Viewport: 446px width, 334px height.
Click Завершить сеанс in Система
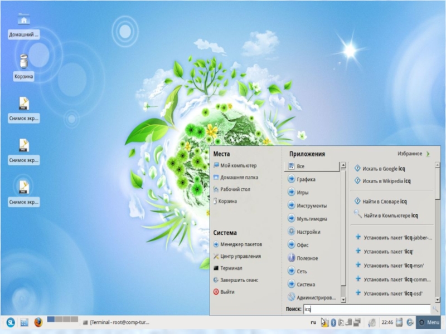(235, 280)
